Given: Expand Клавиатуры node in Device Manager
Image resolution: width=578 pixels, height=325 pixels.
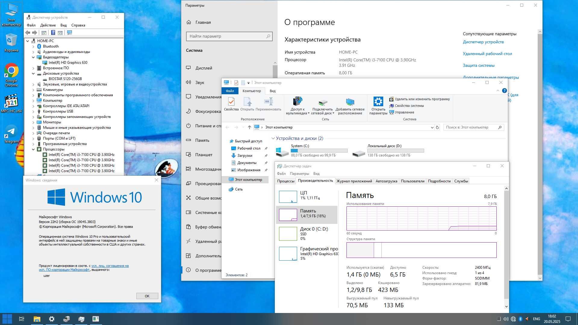Looking at the screenshot, I should (33, 90).
